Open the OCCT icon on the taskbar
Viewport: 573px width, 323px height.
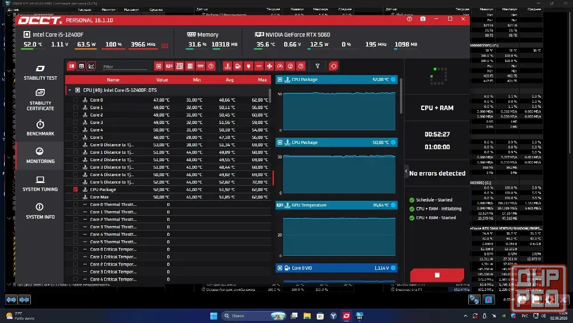(x=347, y=316)
